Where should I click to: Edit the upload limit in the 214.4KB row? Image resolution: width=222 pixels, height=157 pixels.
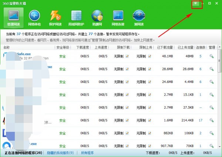[149, 120]
